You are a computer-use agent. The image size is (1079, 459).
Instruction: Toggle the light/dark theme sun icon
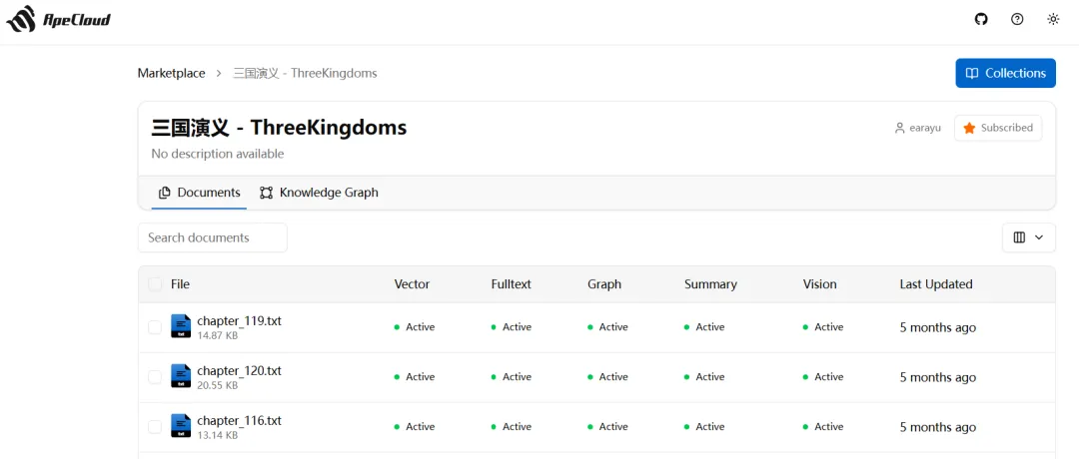tap(1053, 19)
